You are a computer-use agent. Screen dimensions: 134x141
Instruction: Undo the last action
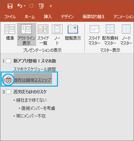click(x=20, y=6)
